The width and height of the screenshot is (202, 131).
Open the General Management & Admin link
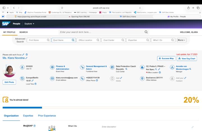click(96, 68)
